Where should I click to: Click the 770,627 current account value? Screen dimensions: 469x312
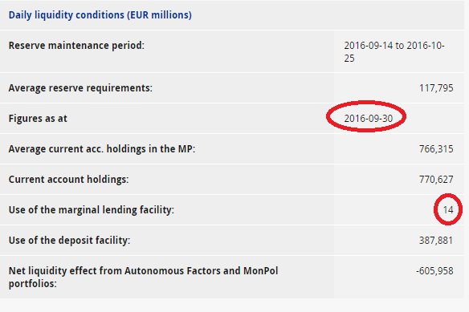tap(436, 180)
